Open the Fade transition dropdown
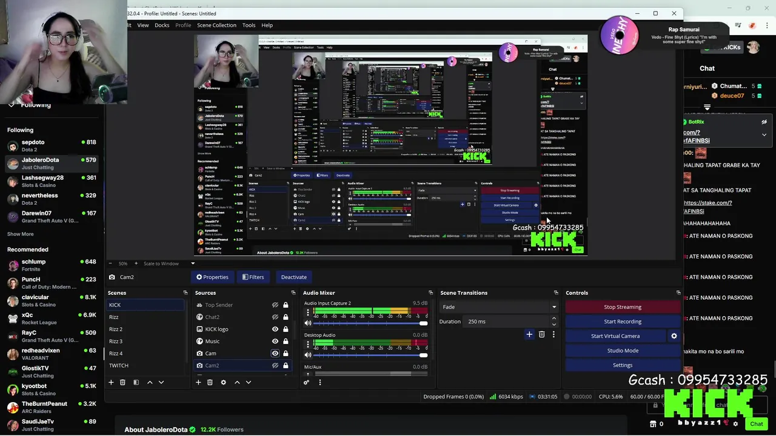This screenshot has height=436, width=776. (x=499, y=307)
